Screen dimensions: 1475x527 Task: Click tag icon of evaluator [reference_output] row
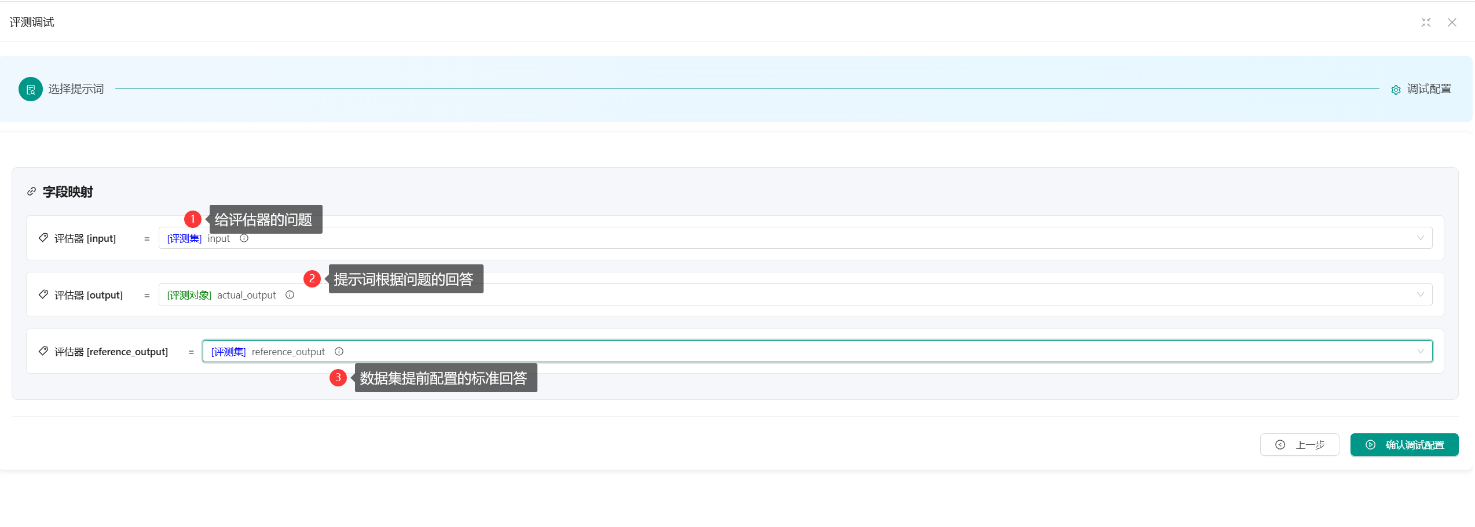43,351
